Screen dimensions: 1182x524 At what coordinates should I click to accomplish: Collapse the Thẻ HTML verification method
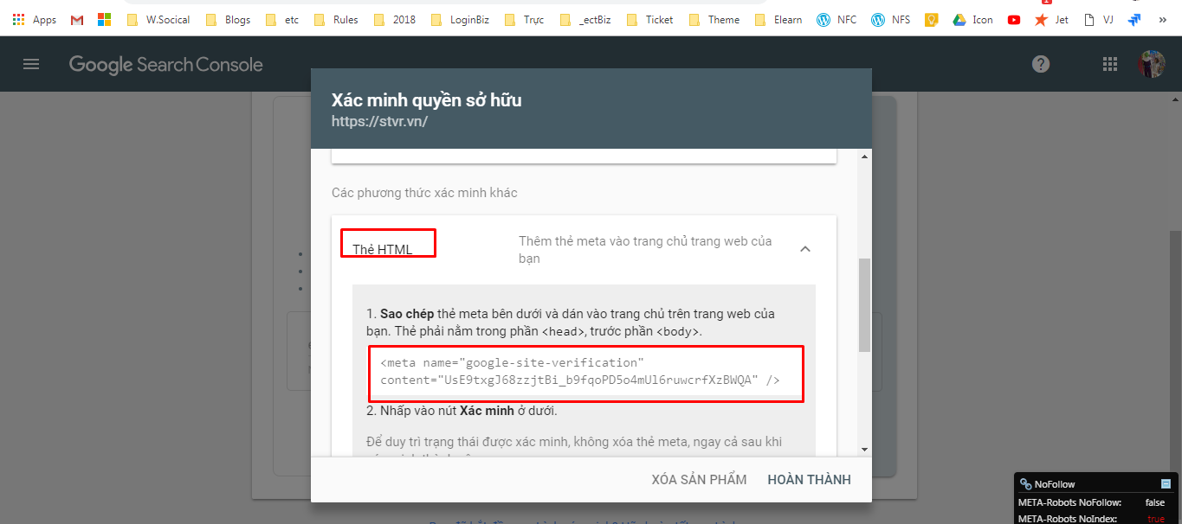(805, 249)
